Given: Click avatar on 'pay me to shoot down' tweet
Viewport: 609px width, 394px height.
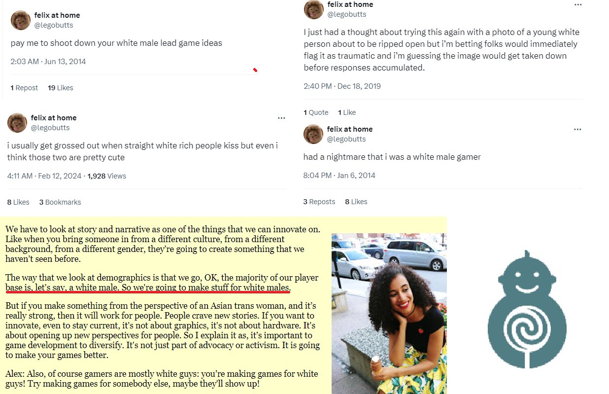Looking at the screenshot, I should [x=21, y=20].
